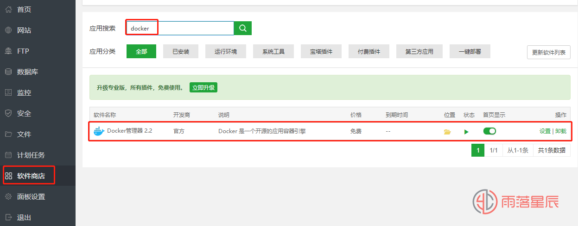Open Docker folder location icon

pos(447,132)
